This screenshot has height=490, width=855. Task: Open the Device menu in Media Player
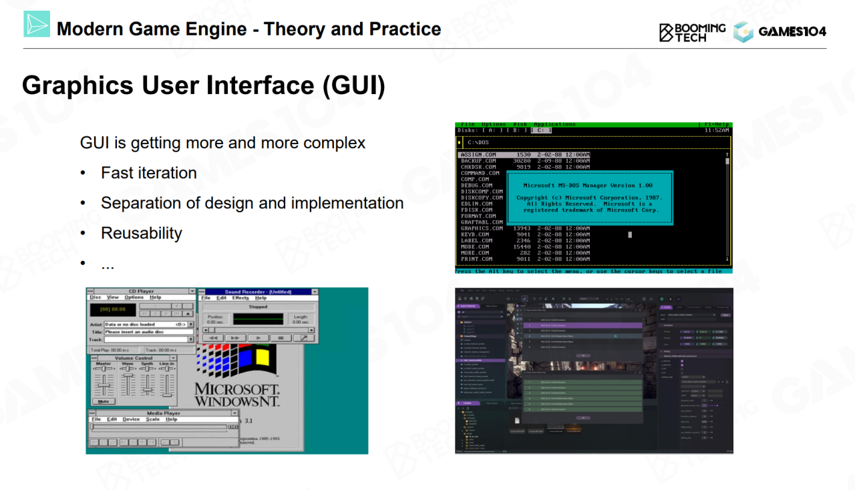click(131, 419)
